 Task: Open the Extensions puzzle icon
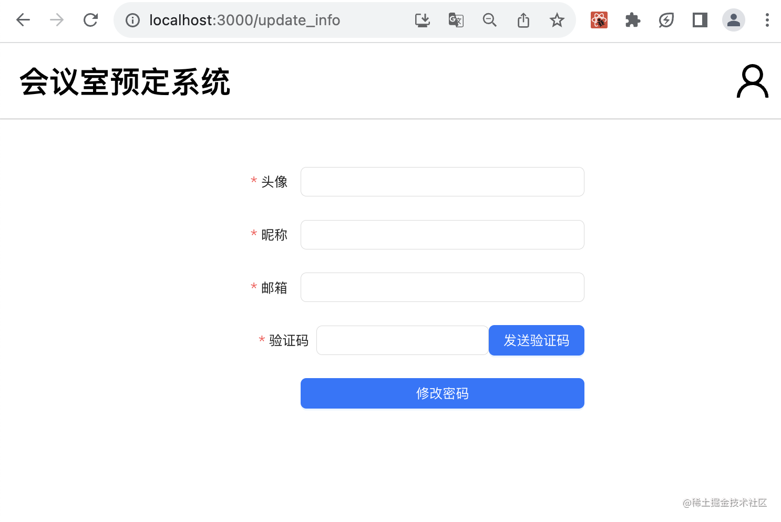(x=633, y=20)
